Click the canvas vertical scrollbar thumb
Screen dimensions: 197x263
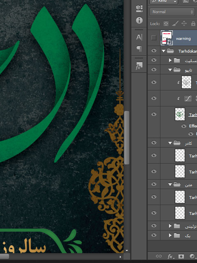pos(127,138)
